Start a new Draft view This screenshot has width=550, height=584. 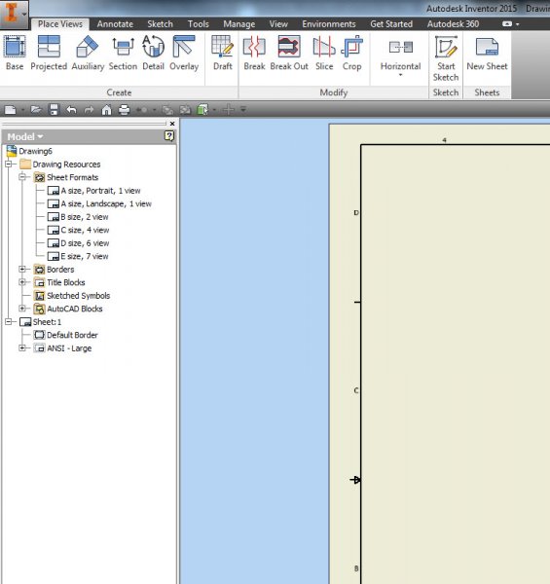point(223,53)
